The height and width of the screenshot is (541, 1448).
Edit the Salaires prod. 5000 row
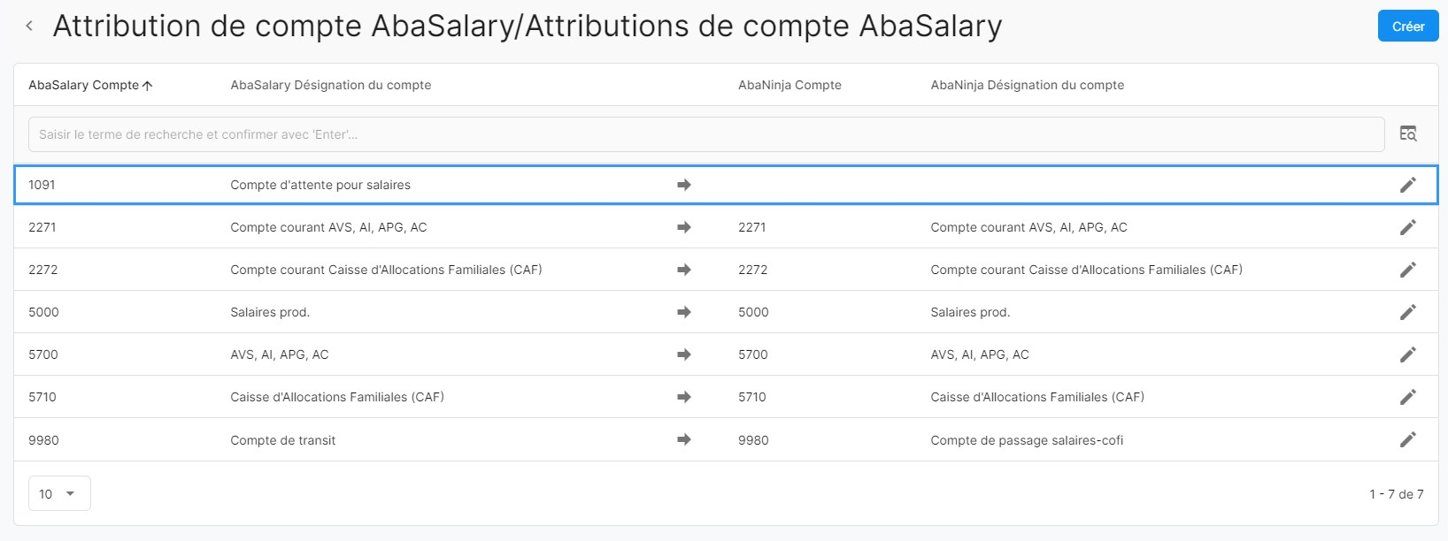[1407, 312]
